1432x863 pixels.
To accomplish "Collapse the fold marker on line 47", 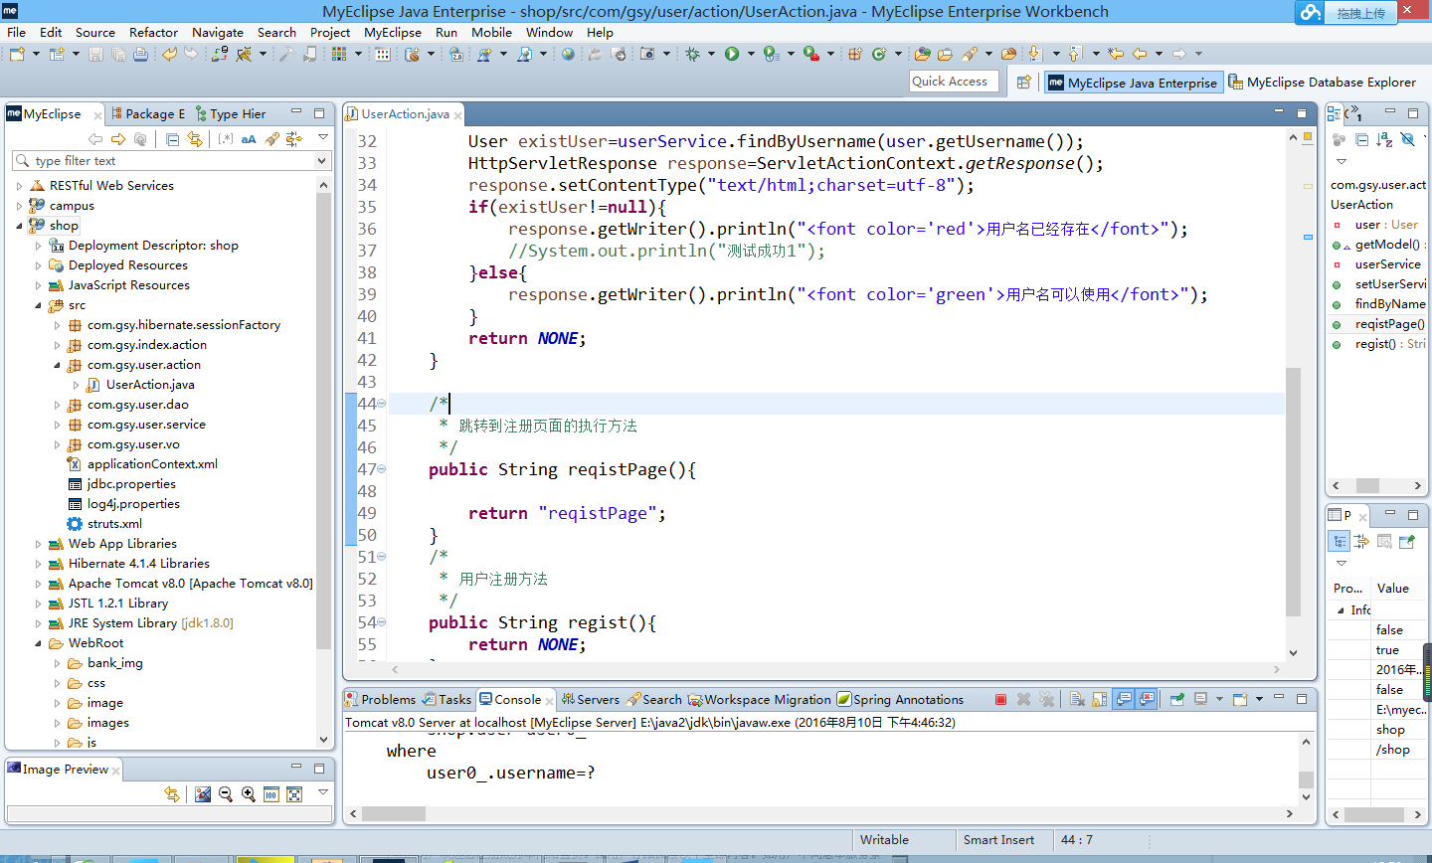I will pos(382,469).
